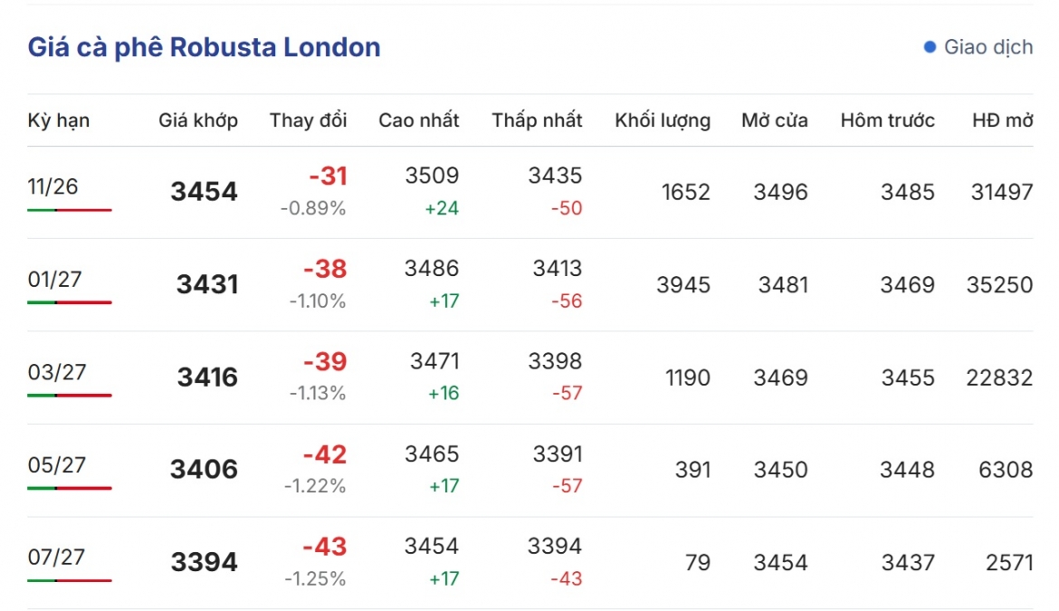Click the 22832 open interest value
This screenshot has width=1059, height=611.
999,377
